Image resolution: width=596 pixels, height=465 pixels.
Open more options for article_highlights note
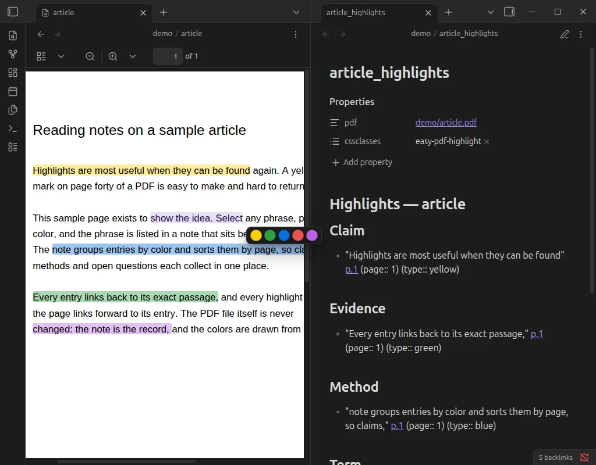(581, 34)
